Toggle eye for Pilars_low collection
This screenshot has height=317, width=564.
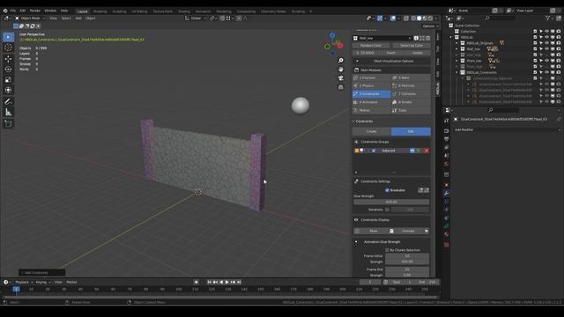(x=546, y=61)
